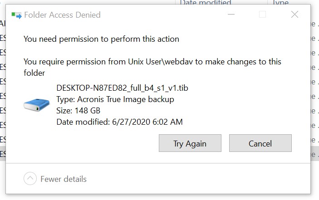Click the blue drive icon beside the .tib file
This screenshot has height=200, width=319.
37,105
